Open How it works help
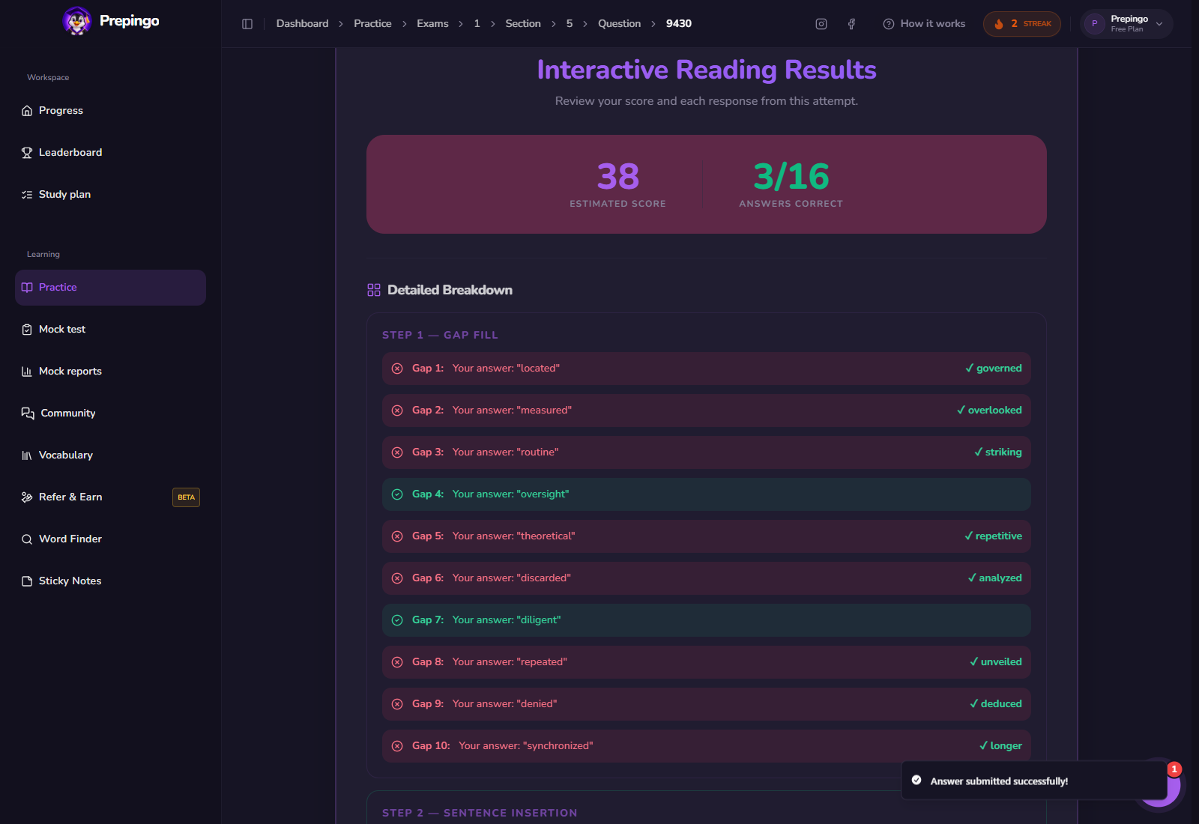This screenshot has height=824, width=1199. [924, 24]
